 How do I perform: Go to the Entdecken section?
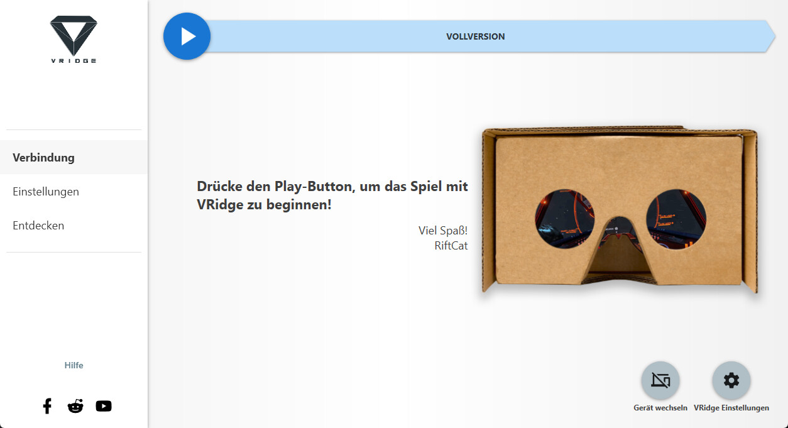[74, 225]
